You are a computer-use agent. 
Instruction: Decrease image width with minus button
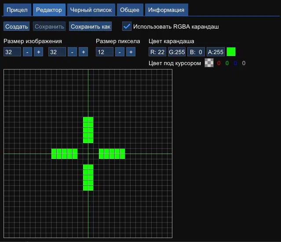pos(27,52)
